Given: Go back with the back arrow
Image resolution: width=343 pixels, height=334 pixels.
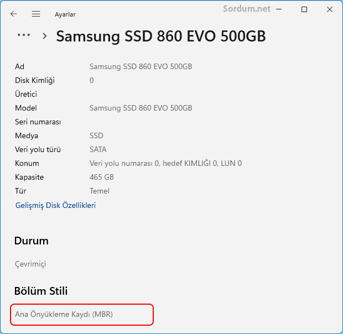Looking at the screenshot, I should (14, 14).
